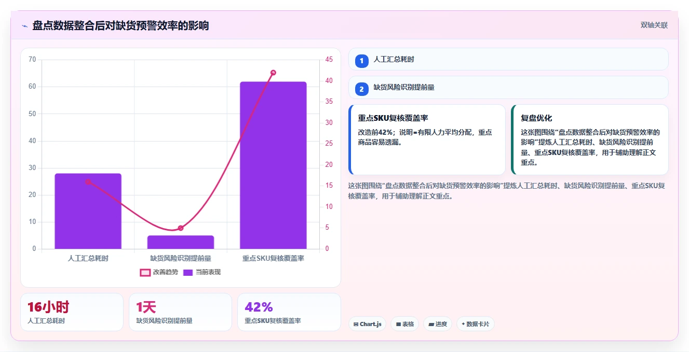The height and width of the screenshot is (352, 689).
Task: Click the icon in the 数据卡片 tag
Action: point(463,324)
